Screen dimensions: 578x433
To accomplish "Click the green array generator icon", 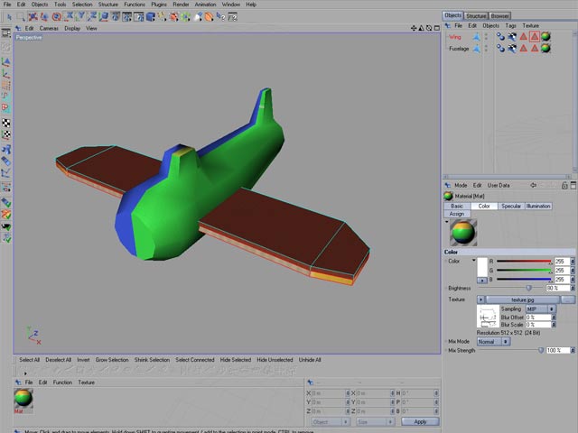I will pos(185,16).
